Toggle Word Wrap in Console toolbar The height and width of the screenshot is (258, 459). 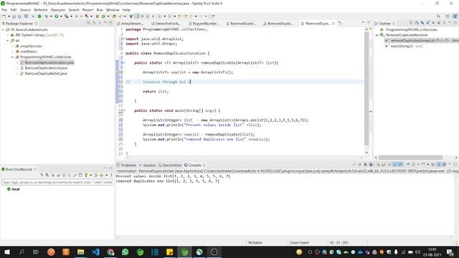[x=389, y=164]
